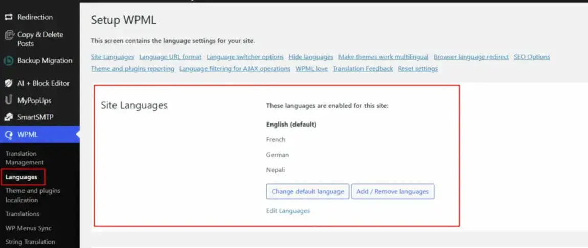
Task: Click the WPML logo icon
Action: click(9, 135)
